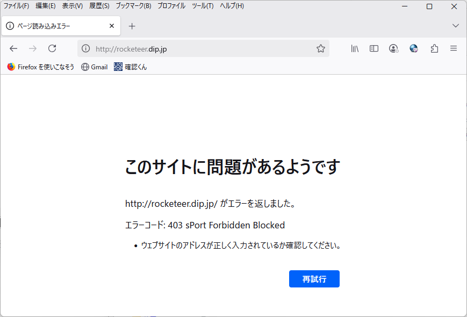Click the 再試行 retry button
Viewport: 467px width, 317px height.
pyautogui.click(x=314, y=279)
